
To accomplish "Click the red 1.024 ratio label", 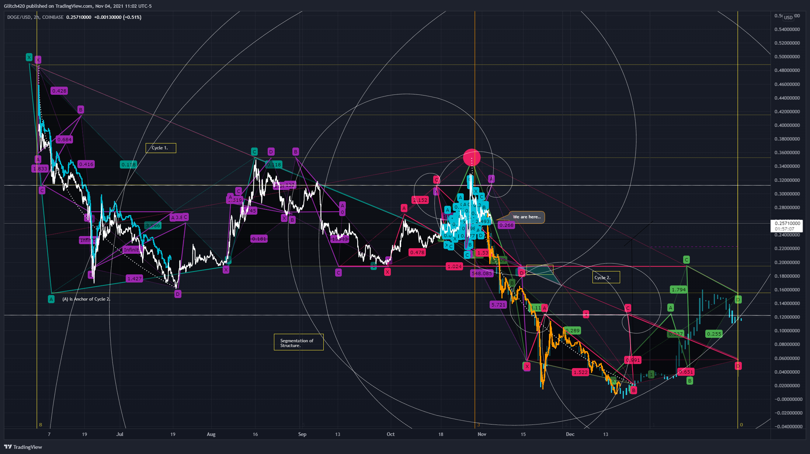I will 454,266.
